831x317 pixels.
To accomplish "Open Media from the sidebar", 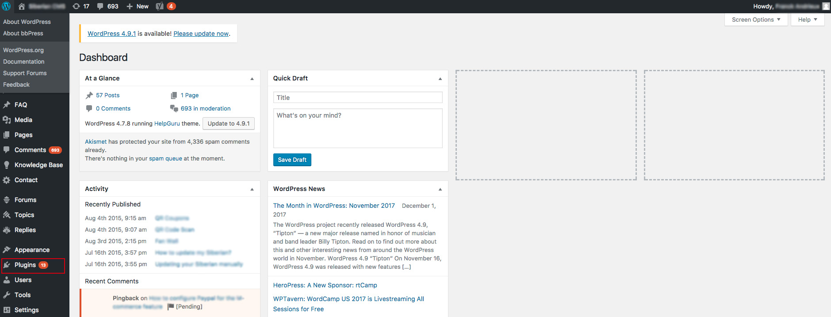I will (x=23, y=120).
